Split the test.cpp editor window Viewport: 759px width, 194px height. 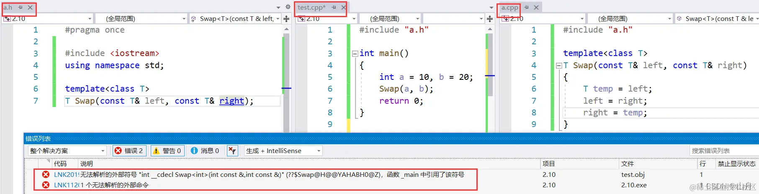(490, 19)
